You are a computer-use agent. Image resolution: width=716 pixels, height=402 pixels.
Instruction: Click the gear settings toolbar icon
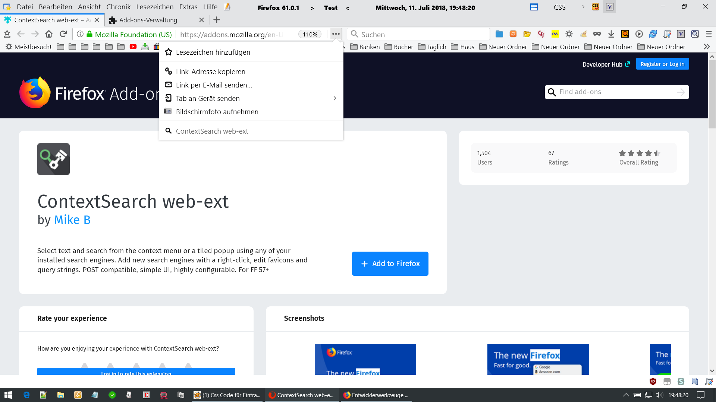pos(569,34)
